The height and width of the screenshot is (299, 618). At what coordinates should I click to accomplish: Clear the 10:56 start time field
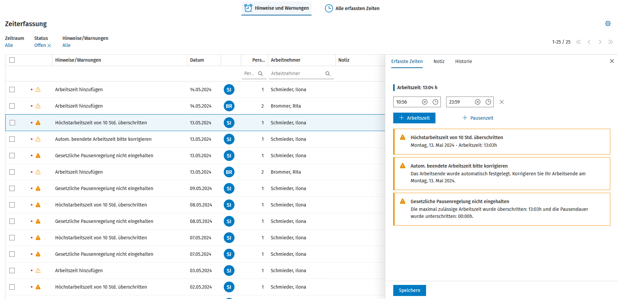point(424,102)
